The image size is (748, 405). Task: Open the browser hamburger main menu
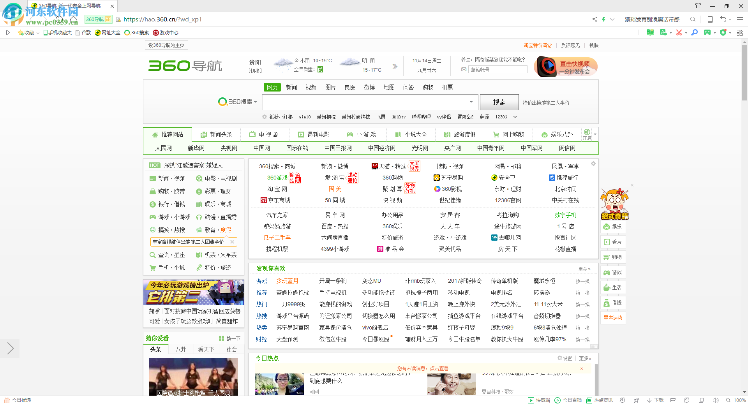coord(740,19)
